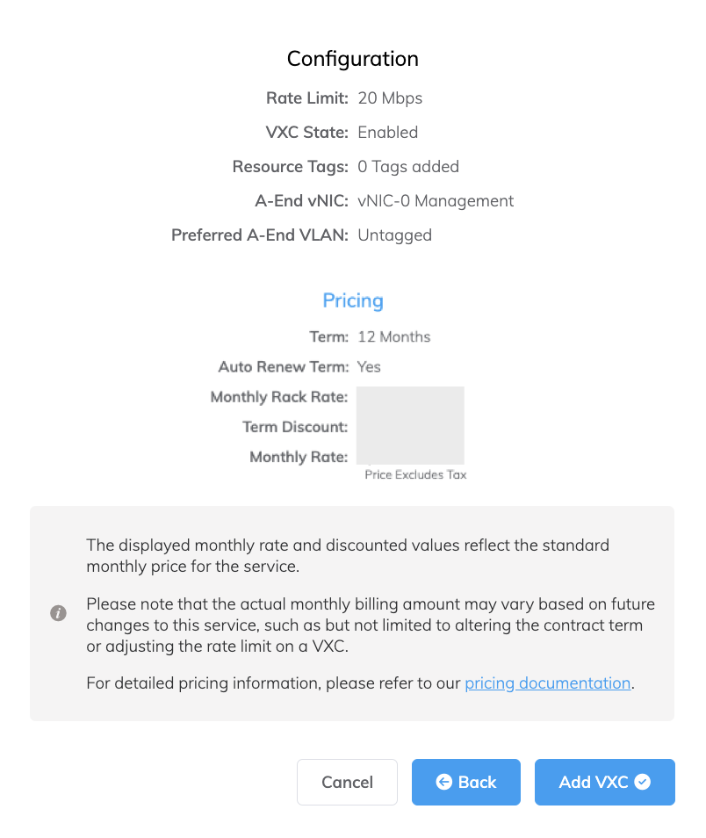Click the VXC State value Enabled
The width and height of the screenshot is (706, 838).
click(x=387, y=132)
